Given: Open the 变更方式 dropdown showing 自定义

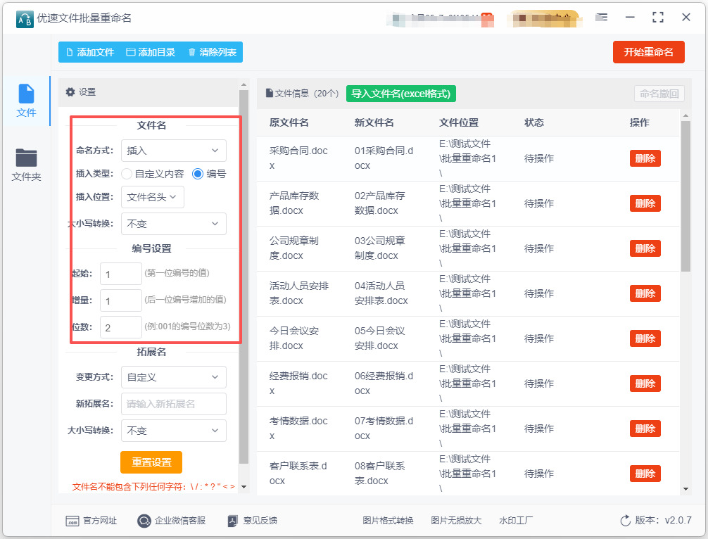Looking at the screenshot, I should 173,377.
